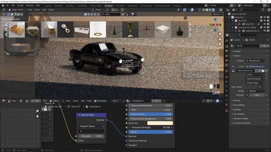Toggle the viewport gizmo visibility icon

click(185, 10)
